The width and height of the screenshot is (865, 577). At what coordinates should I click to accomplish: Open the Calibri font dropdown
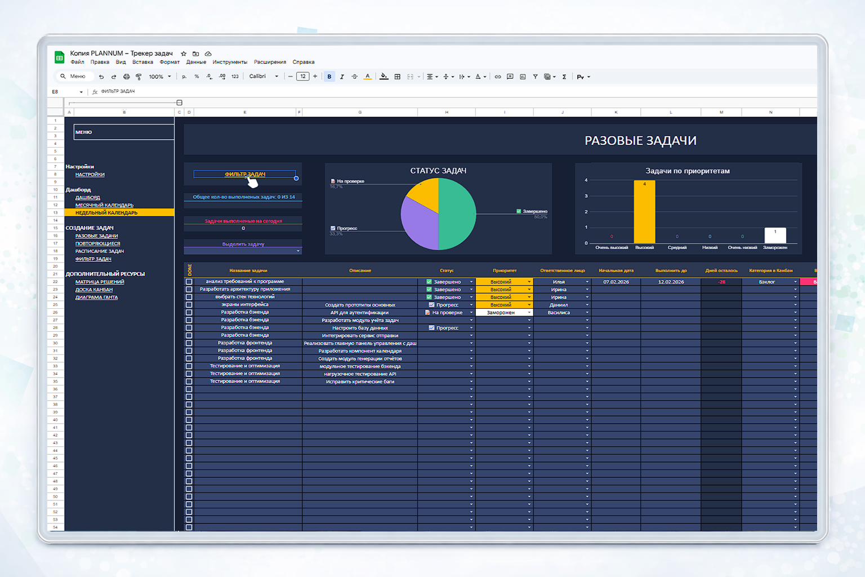264,77
